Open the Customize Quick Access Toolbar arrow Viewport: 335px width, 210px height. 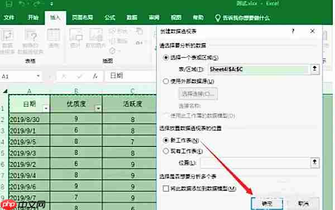click(x=51, y=4)
